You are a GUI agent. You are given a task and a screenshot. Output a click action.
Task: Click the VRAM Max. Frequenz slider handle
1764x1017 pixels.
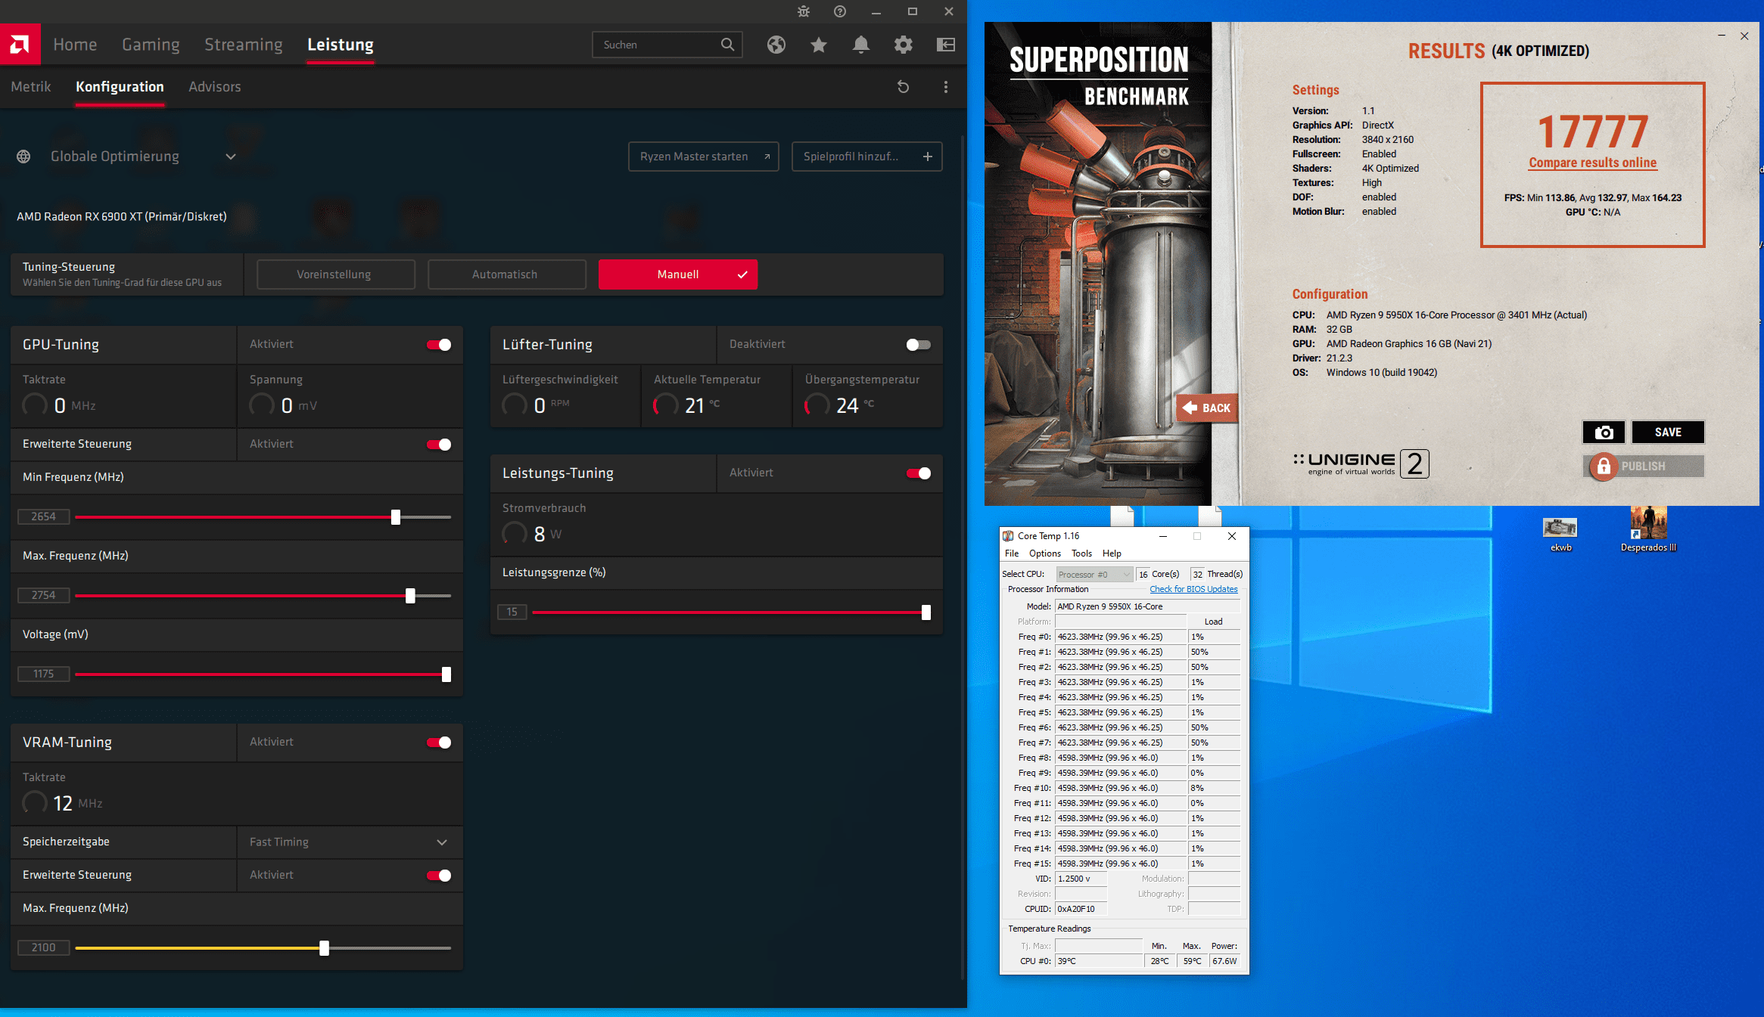pyautogui.click(x=324, y=948)
